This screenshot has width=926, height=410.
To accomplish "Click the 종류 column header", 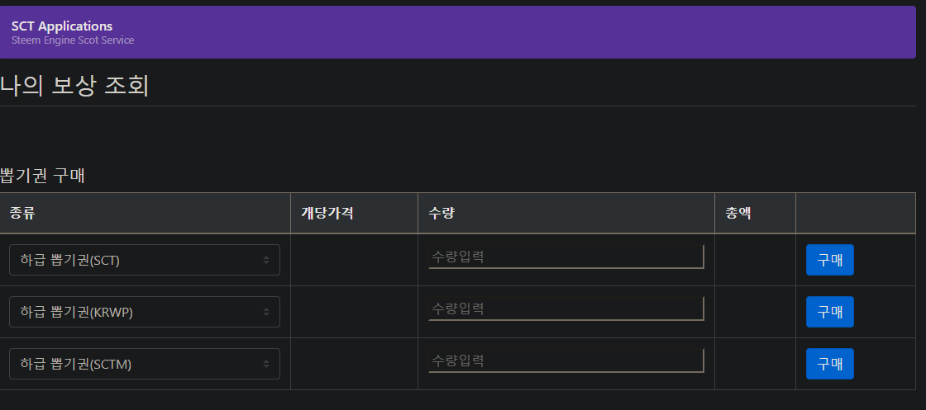I will click(x=22, y=213).
